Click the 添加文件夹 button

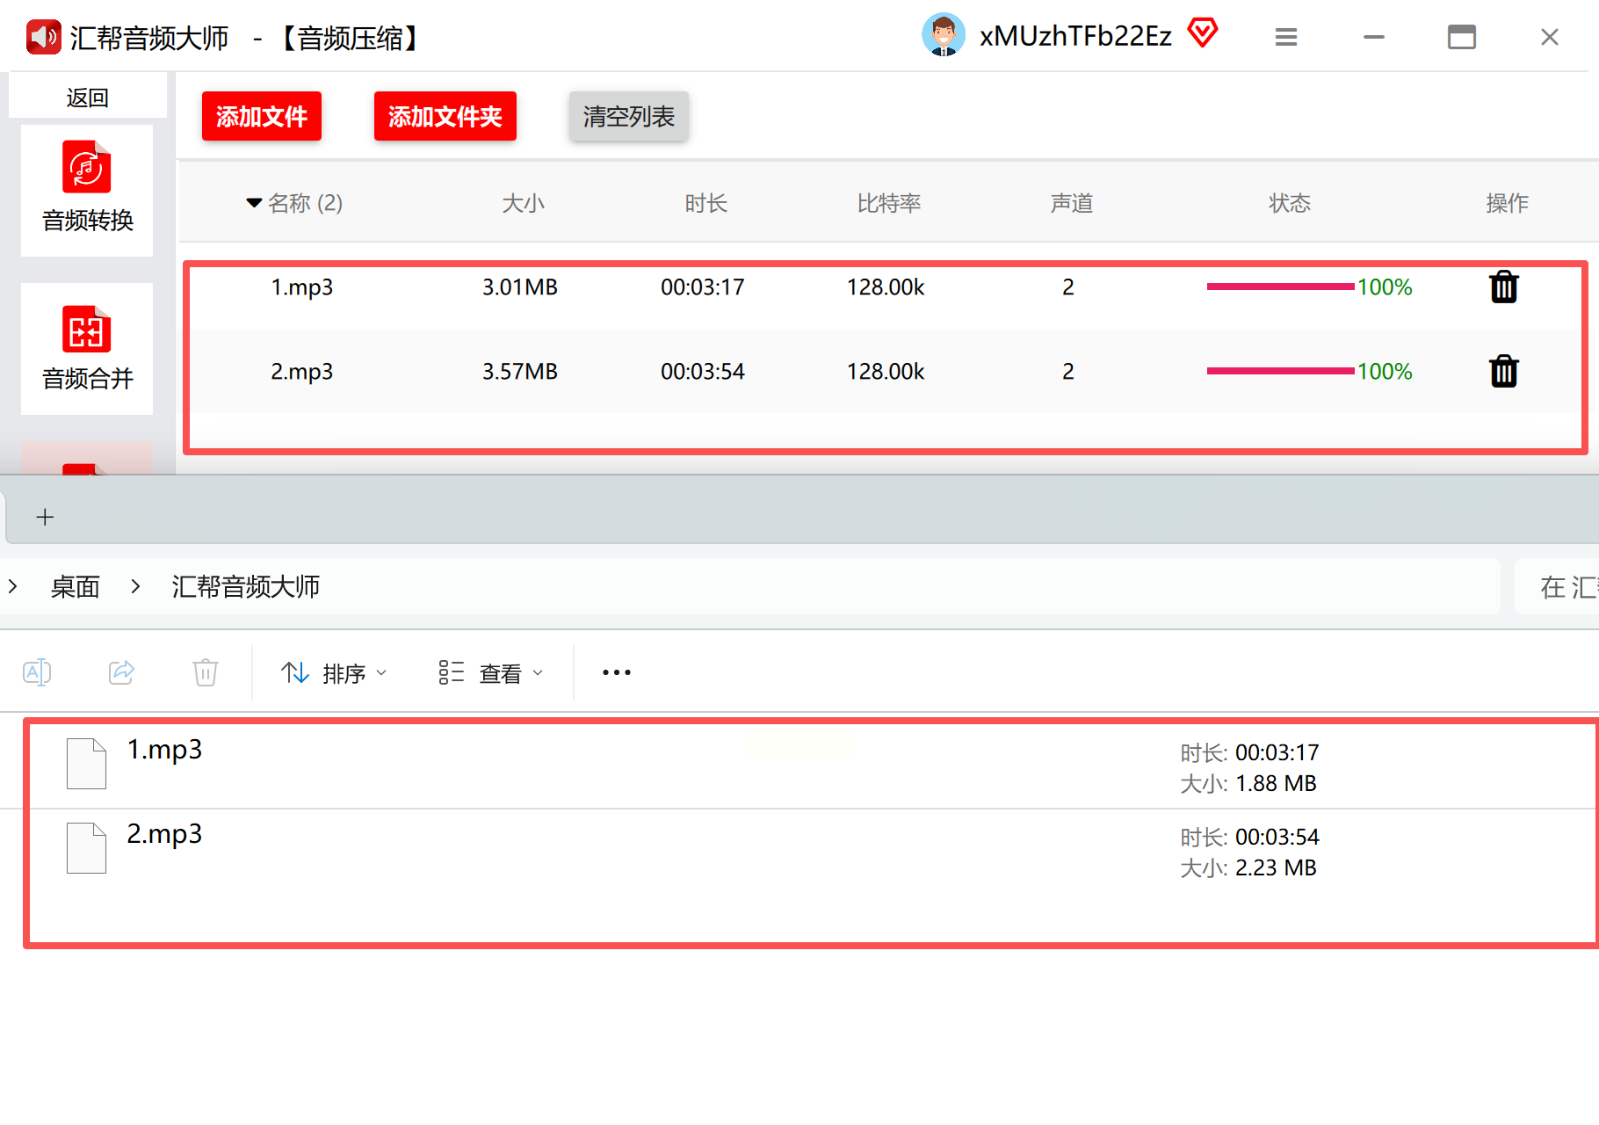[445, 116]
